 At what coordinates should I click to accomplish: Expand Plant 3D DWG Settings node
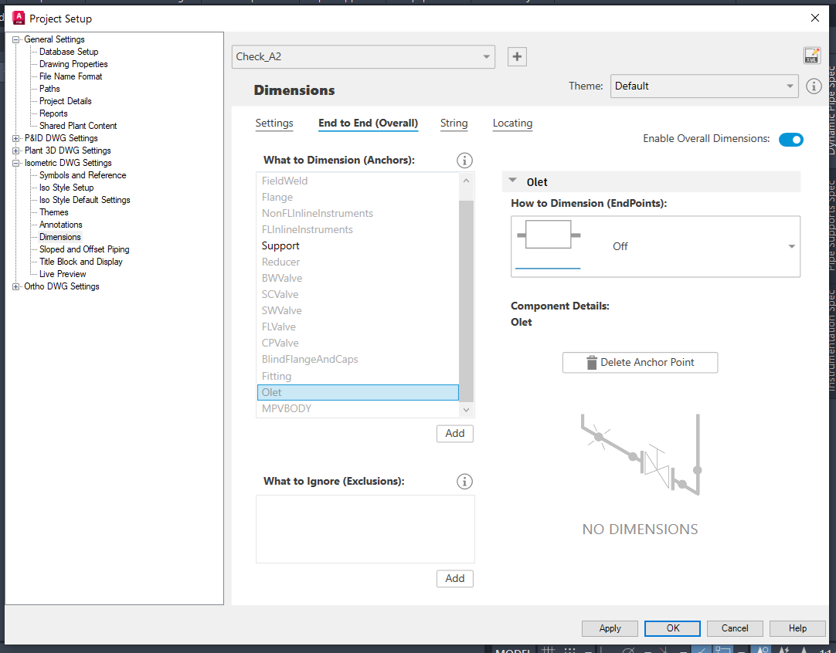tap(16, 151)
